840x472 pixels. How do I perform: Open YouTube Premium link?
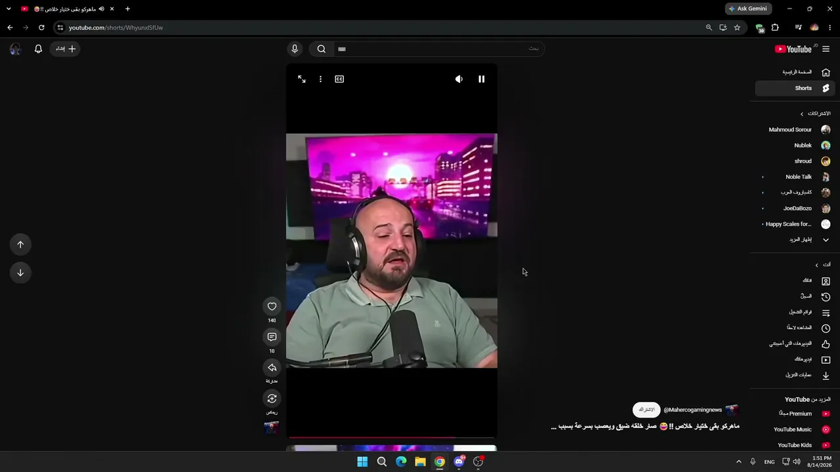(x=794, y=414)
